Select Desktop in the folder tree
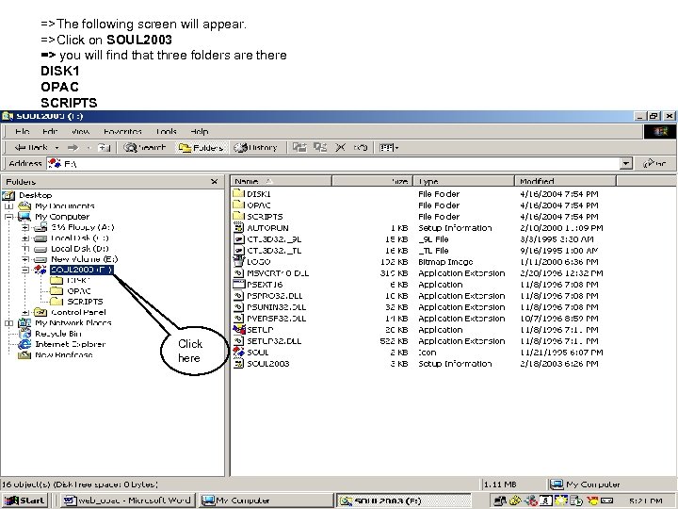678x509 pixels. (x=35, y=195)
